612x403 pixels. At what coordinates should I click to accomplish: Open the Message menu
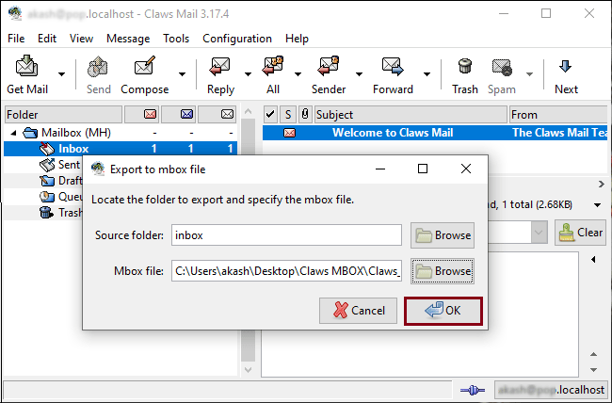[128, 39]
